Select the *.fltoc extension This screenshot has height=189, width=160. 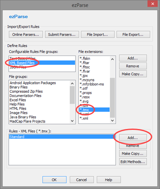pyautogui.click(x=95, y=67)
